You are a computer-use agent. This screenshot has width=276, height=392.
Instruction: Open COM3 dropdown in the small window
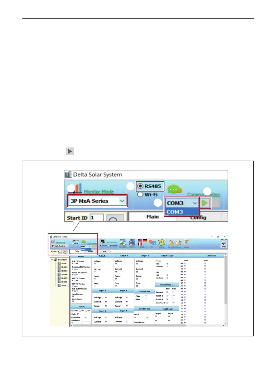86,247
